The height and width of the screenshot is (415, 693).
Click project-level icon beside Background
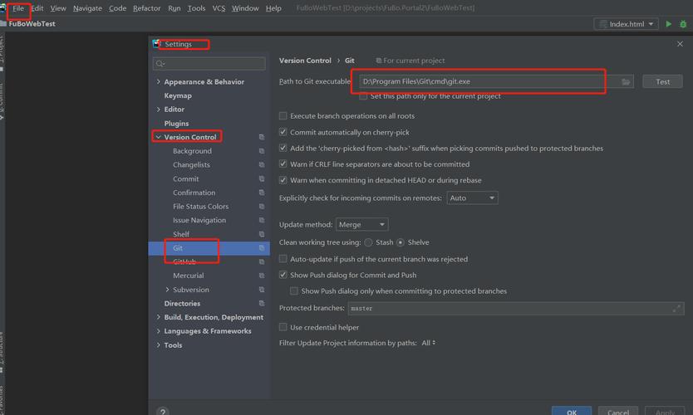coord(262,151)
